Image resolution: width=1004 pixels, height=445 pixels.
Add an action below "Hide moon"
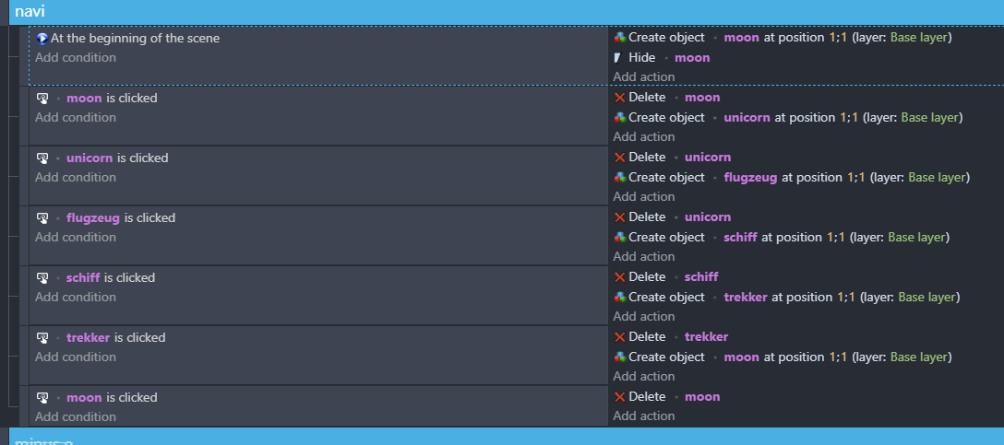coord(643,76)
